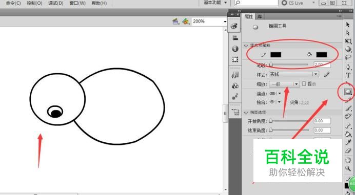Click the search help field

click(x=256, y=3)
